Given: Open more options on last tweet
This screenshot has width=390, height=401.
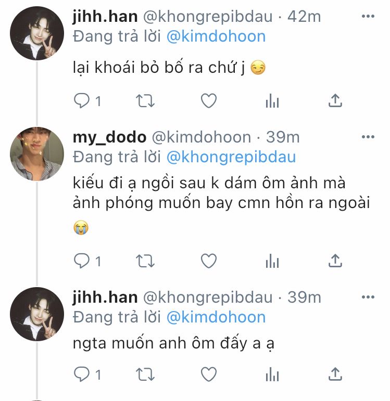Looking at the screenshot, I should pos(368,297).
